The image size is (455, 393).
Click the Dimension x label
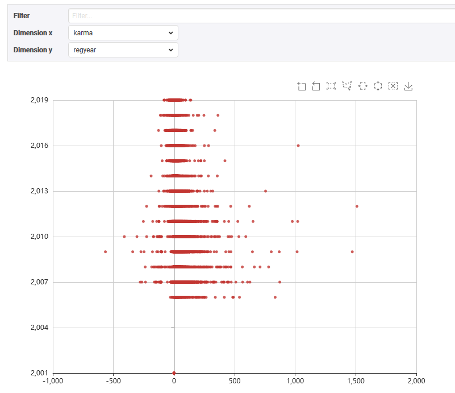pyautogui.click(x=33, y=33)
